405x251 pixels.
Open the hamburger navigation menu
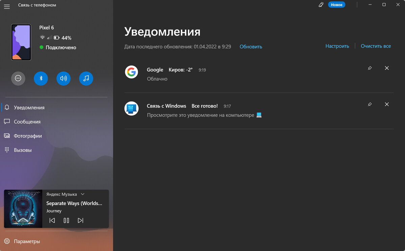pos(7,6)
